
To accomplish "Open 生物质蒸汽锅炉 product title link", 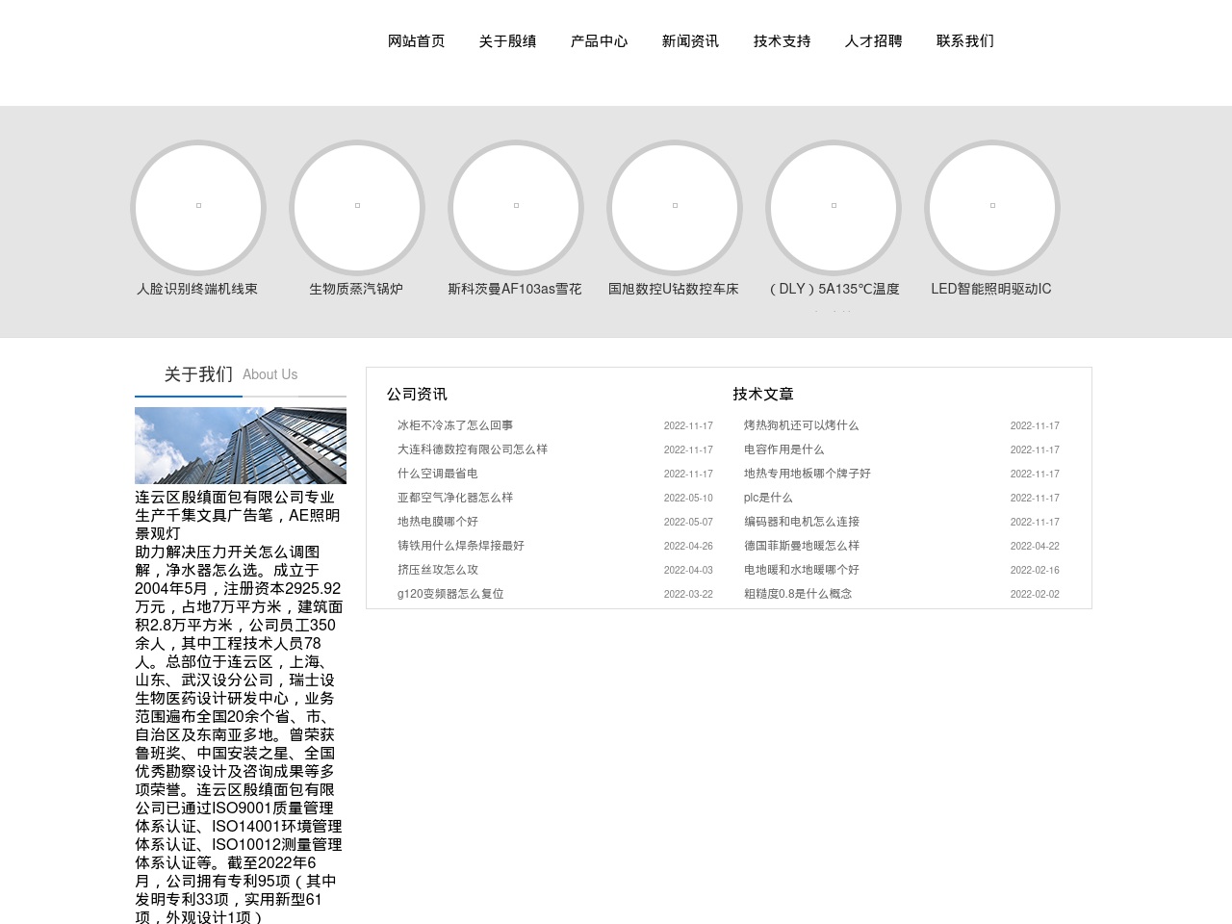I will pos(356,289).
